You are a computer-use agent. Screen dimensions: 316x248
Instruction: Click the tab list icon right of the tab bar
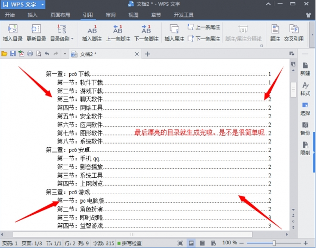click(x=292, y=53)
